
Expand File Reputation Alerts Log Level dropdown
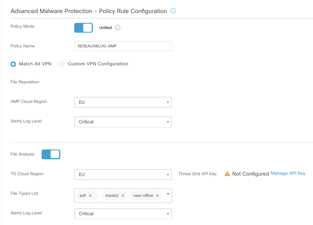(123, 122)
